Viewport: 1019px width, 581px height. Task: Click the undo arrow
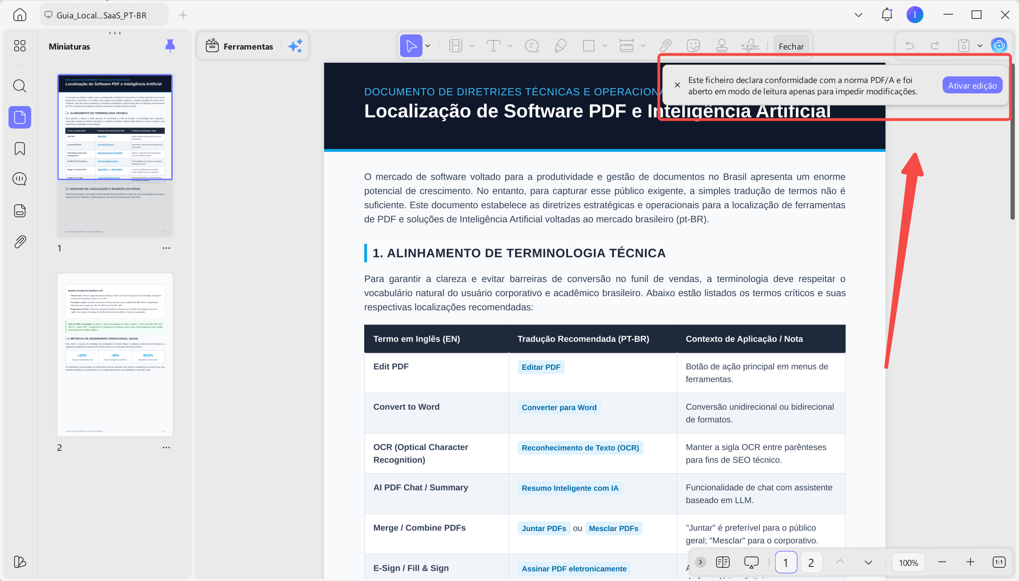coord(910,46)
